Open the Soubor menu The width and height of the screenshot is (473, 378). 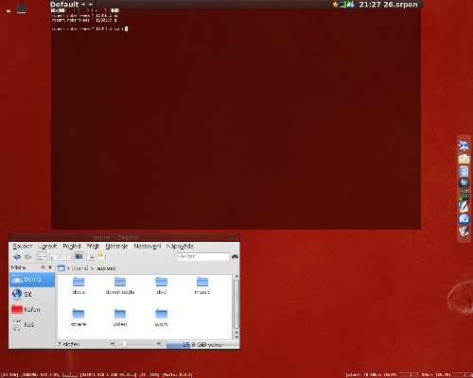23,247
